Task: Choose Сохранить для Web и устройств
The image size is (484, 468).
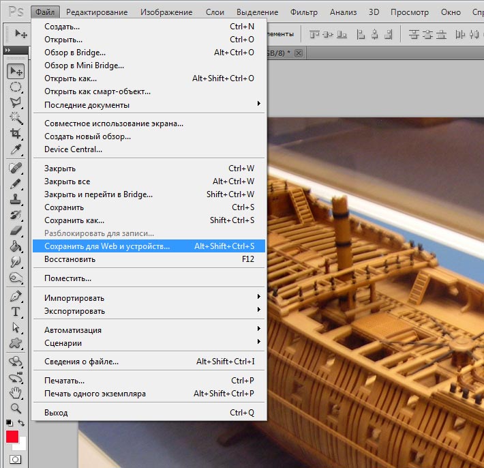Action: coord(107,246)
